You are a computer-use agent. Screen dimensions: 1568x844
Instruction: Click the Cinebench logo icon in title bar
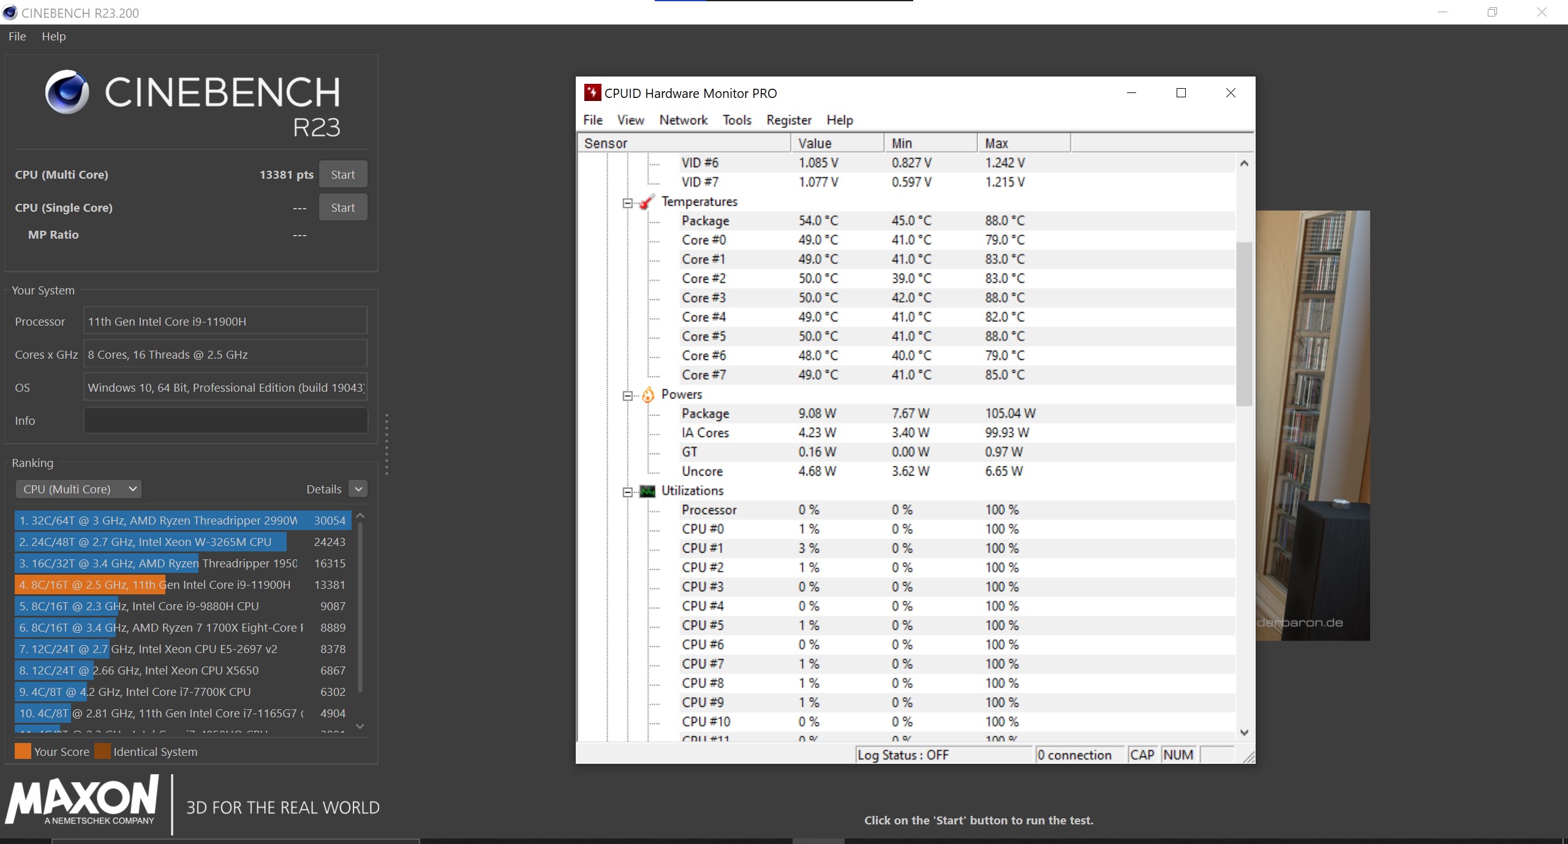(x=10, y=12)
